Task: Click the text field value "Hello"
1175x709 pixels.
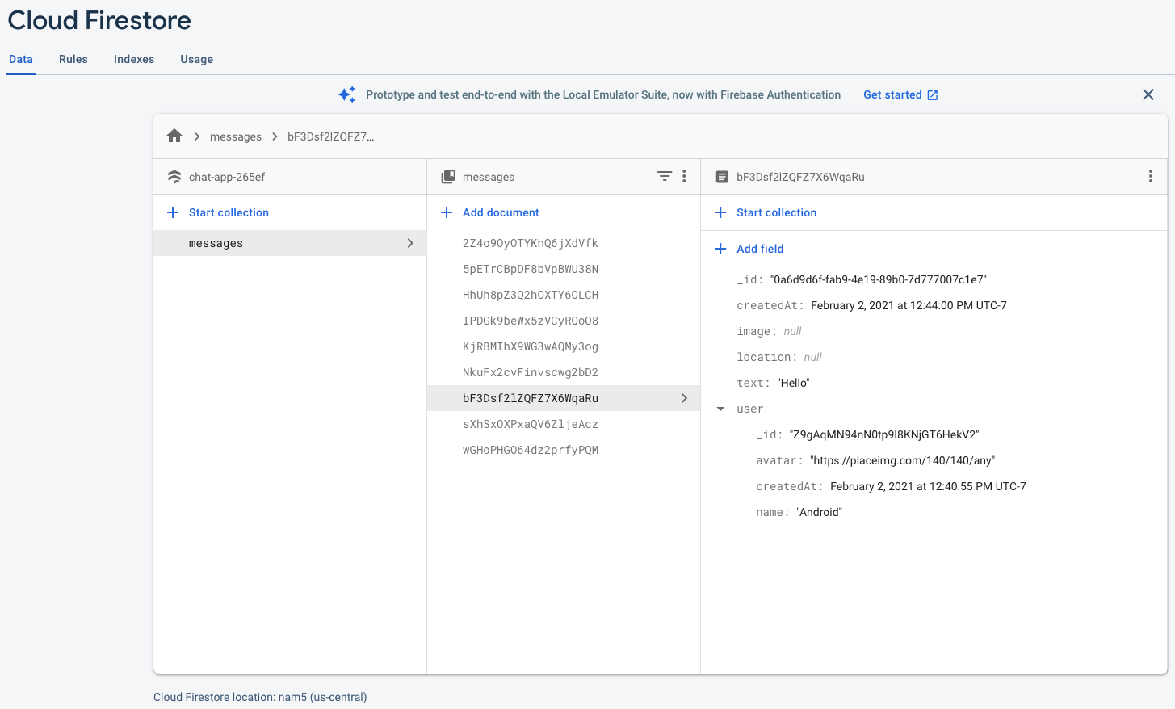Action: coord(793,383)
